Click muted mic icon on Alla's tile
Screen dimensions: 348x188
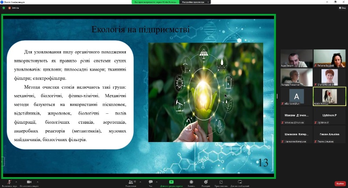click(282, 103)
